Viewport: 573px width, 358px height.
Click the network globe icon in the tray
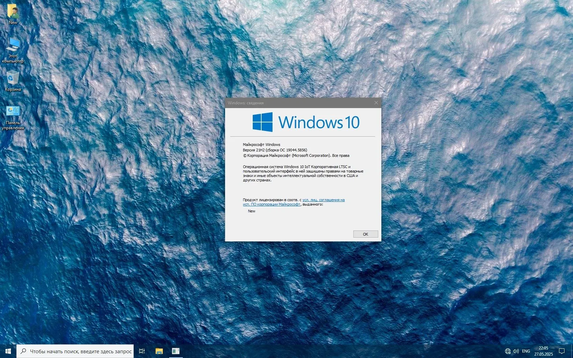pos(507,351)
